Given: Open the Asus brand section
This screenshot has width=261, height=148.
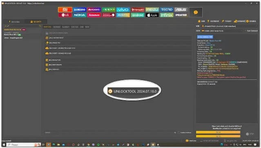Looking at the screenshot, I should [181, 10].
